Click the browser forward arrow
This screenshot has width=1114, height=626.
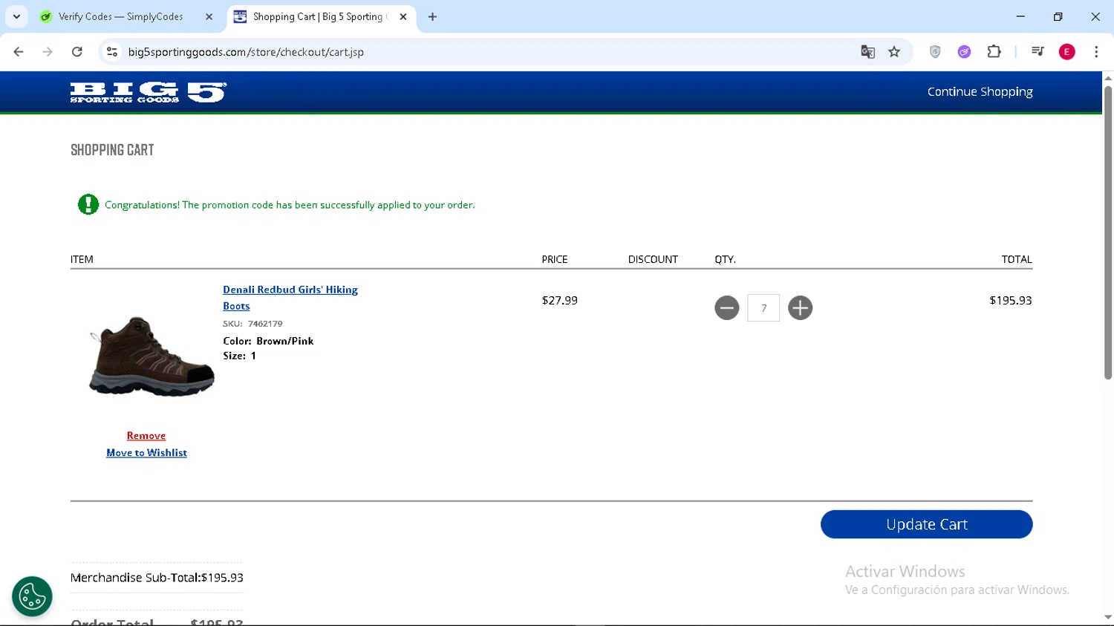coord(48,52)
